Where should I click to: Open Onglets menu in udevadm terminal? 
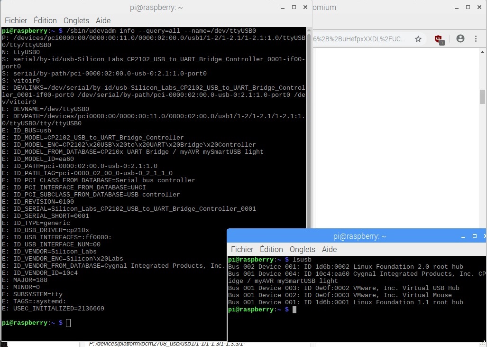76,20
